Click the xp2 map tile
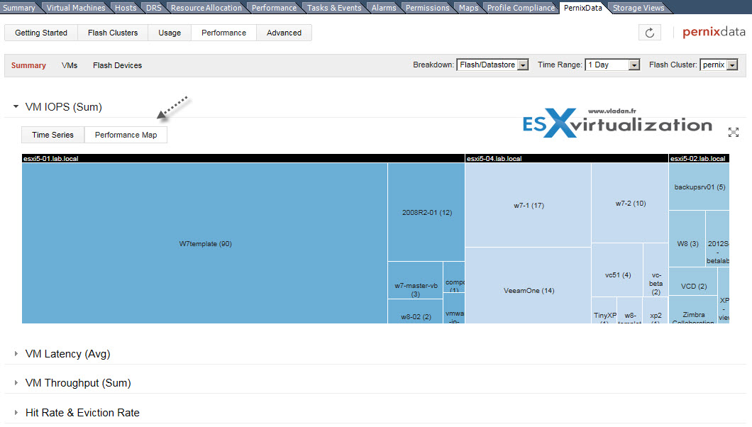This screenshot has height=427, width=752. point(655,311)
